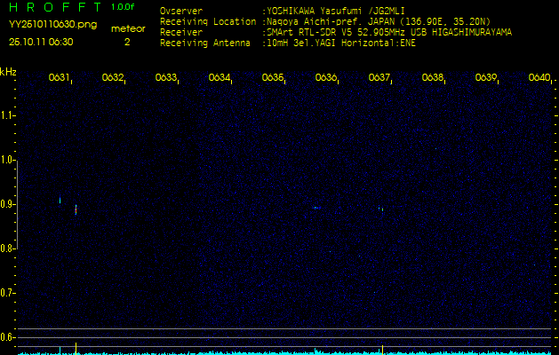Click the Receiving Antenna label

(205, 43)
